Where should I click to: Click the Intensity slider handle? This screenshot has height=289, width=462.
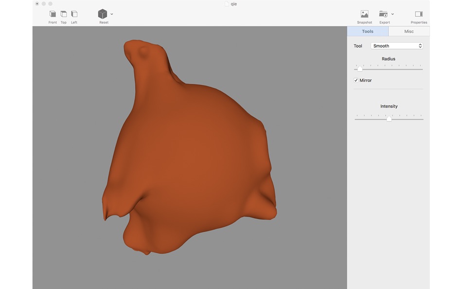pos(389,119)
